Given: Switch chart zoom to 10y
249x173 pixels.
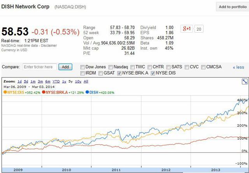Looking at the screenshot, I should click(78, 81).
